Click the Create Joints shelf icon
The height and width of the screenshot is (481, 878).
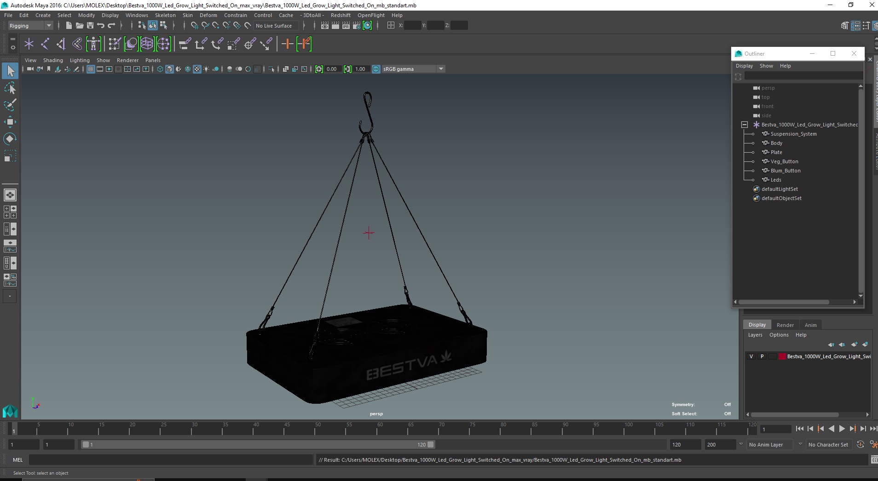(45, 44)
